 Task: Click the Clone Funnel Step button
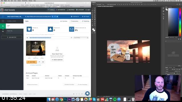coord(82,84)
